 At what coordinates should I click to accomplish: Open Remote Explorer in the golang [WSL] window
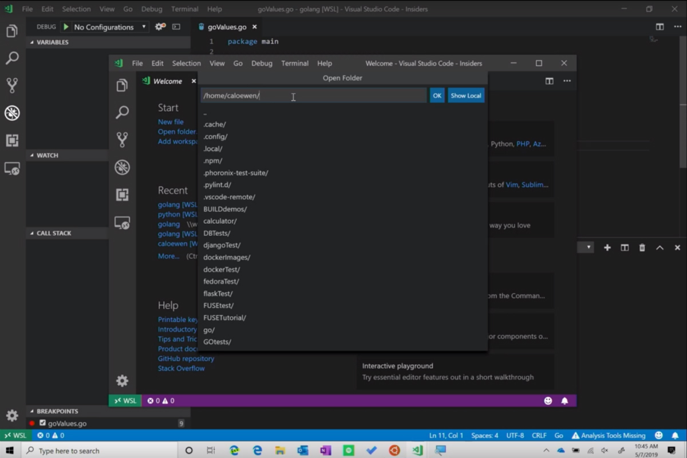point(12,168)
